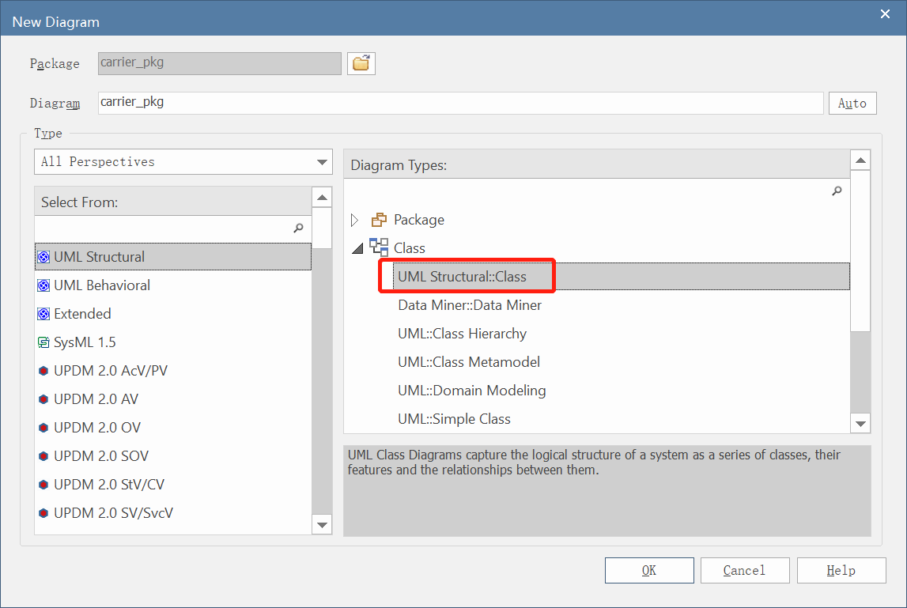The width and height of the screenshot is (907, 608).
Task: Open the package browse folder icon
Action: 361,63
